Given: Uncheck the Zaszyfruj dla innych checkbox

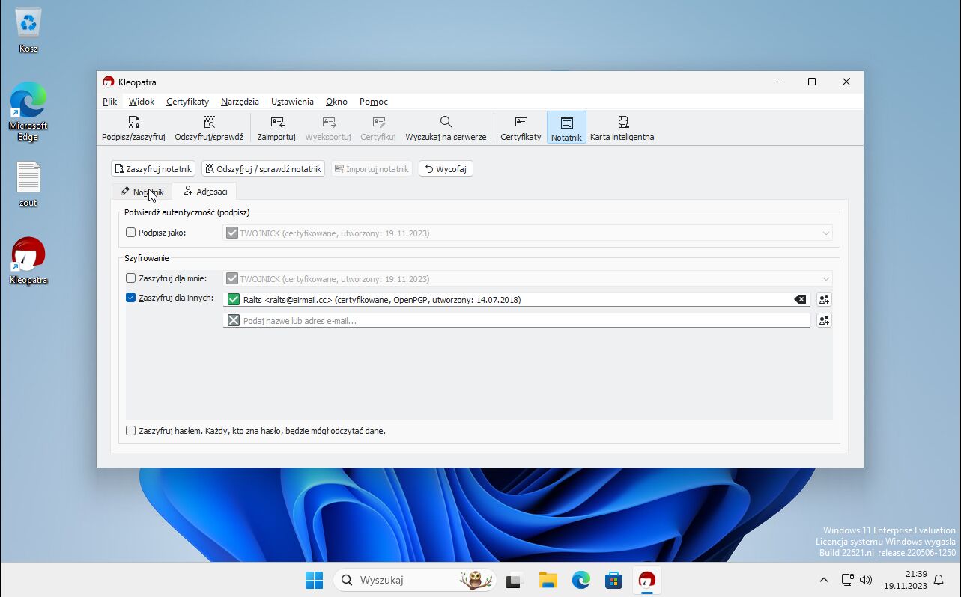Looking at the screenshot, I should [x=131, y=298].
